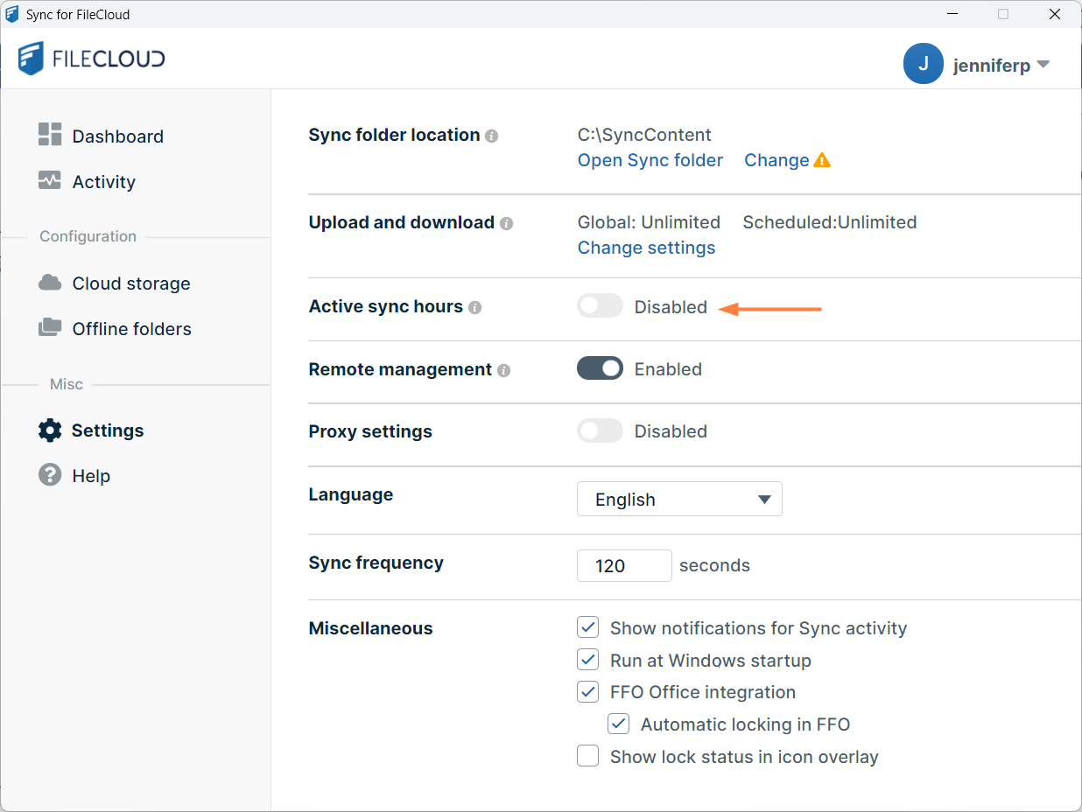Viewport: 1082px width, 812px height.
Task: Enable Active sync hours toggle
Action: click(x=600, y=305)
